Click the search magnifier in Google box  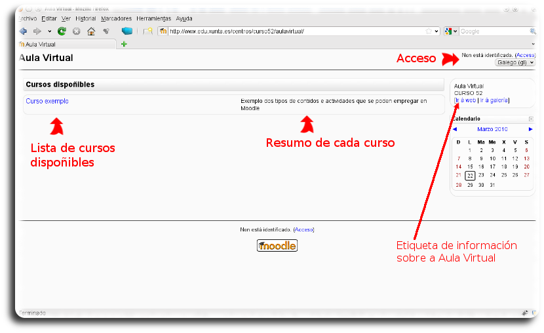(532, 31)
